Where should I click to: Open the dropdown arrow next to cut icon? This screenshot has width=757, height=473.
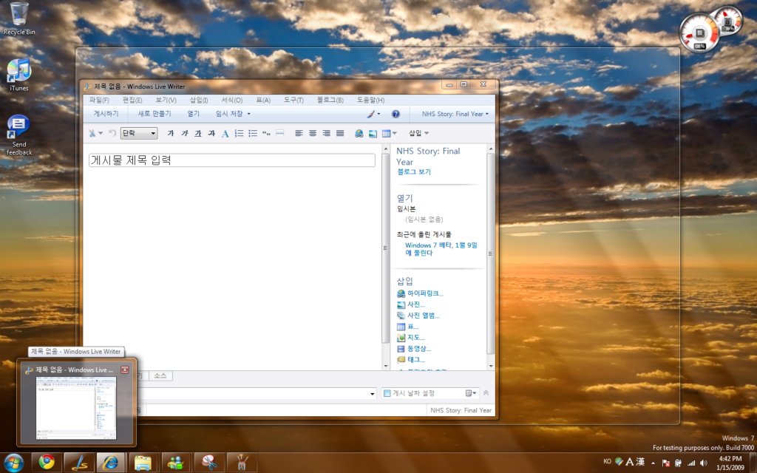coord(101,133)
